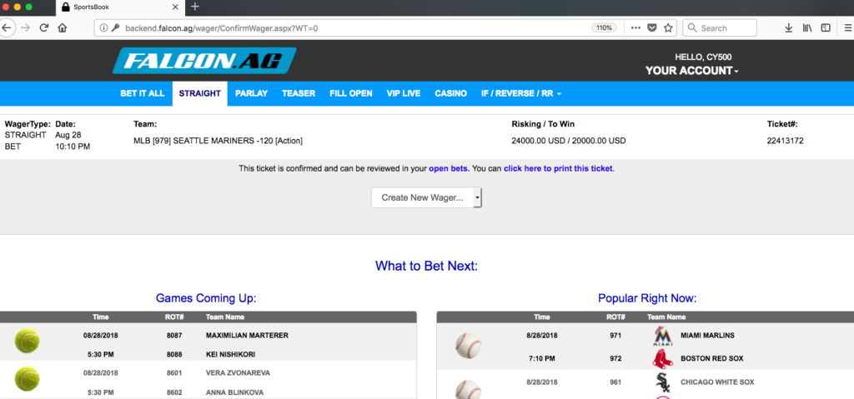Screen dimensions: 854x399
Task: Click the Falcon.AG logo
Action: (x=205, y=61)
